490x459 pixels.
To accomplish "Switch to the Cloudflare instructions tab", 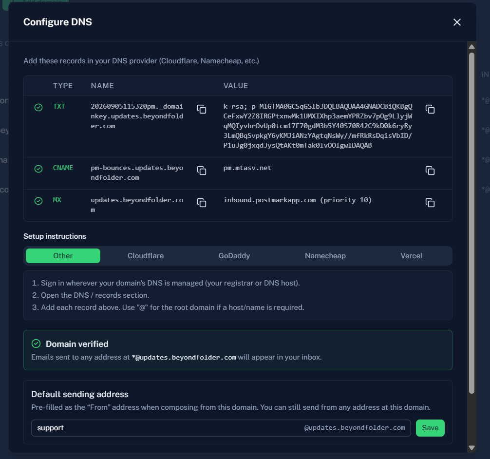I will point(146,256).
